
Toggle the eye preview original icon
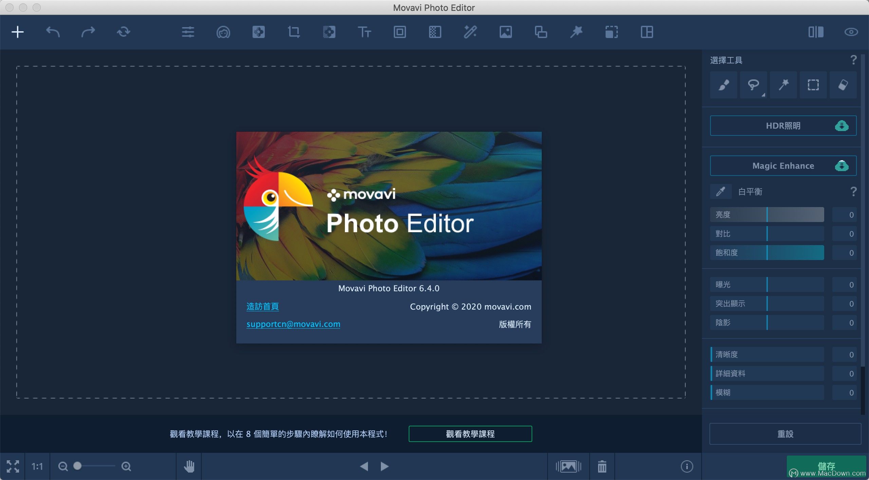click(x=851, y=32)
